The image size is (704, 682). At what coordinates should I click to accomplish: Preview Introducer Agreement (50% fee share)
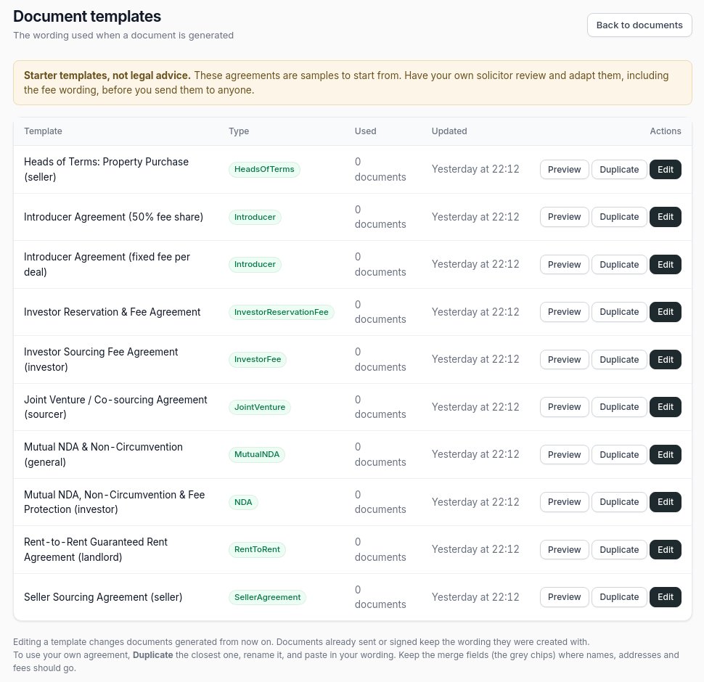click(565, 217)
